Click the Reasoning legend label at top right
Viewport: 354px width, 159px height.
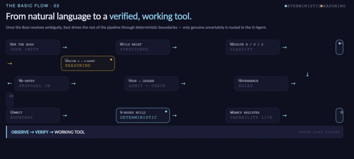tap(334, 6)
